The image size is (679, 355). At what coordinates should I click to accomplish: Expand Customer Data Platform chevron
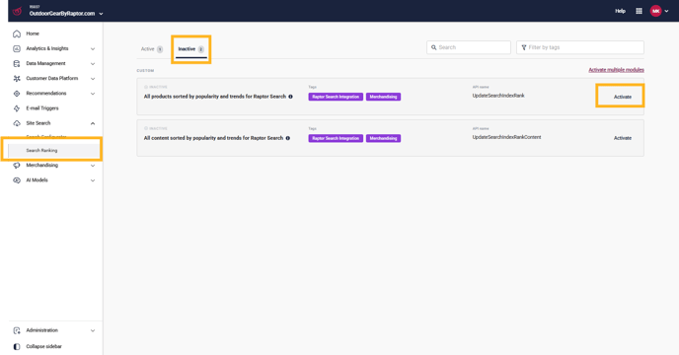(93, 79)
